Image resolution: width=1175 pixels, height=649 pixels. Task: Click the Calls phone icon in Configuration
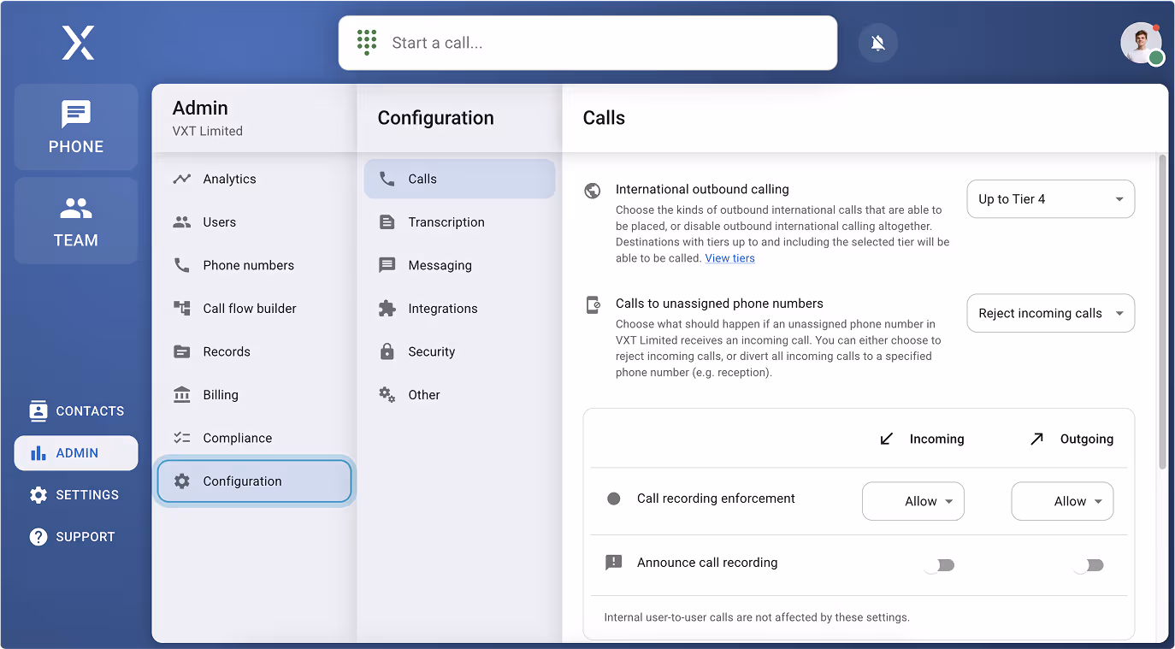[387, 179]
